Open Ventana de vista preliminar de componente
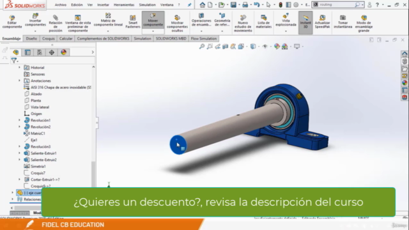Viewport: 409px width, 230px height. click(x=78, y=24)
